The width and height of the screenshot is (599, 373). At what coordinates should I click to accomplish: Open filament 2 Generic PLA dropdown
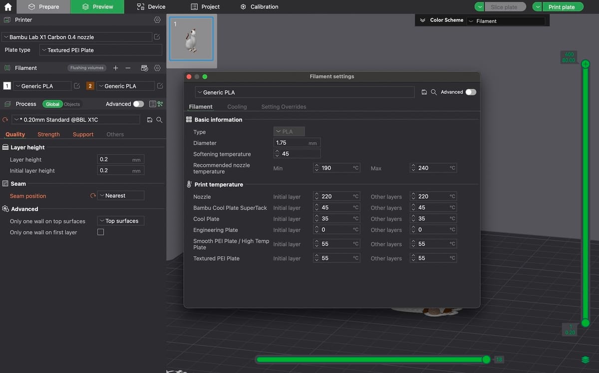tap(125, 86)
